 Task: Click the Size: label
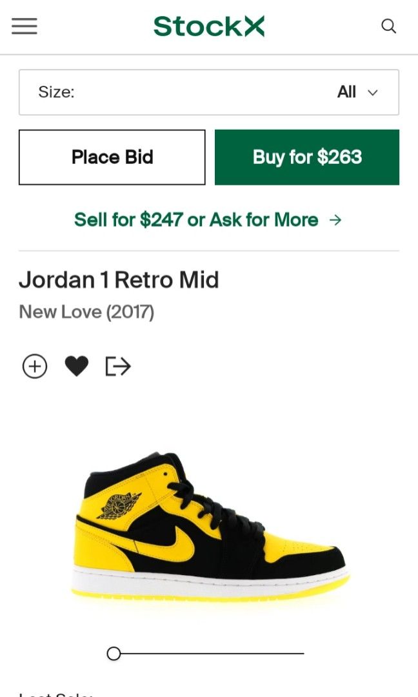click(56, 92)
